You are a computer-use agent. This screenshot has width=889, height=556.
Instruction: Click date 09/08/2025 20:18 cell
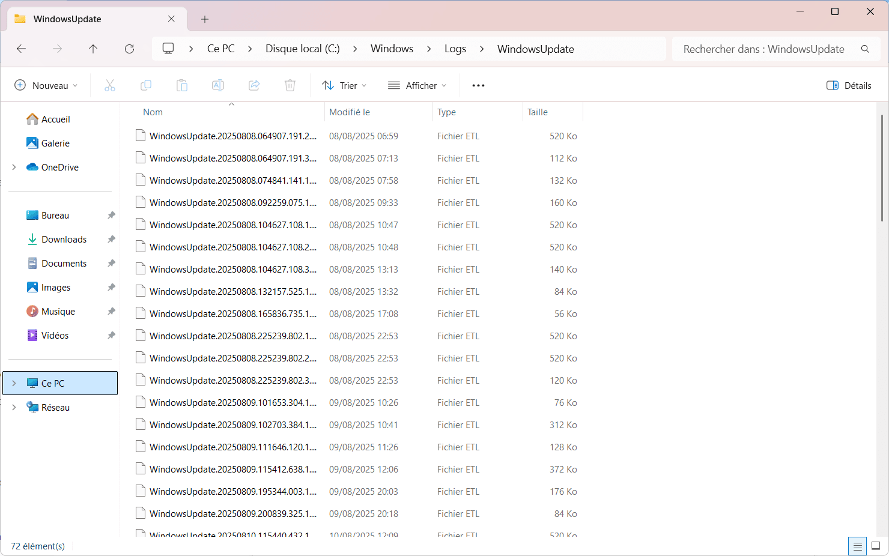363,513
